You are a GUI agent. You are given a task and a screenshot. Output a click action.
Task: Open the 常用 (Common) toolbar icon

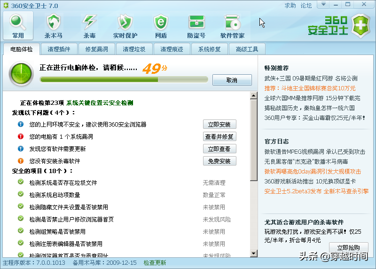point(18,25)
